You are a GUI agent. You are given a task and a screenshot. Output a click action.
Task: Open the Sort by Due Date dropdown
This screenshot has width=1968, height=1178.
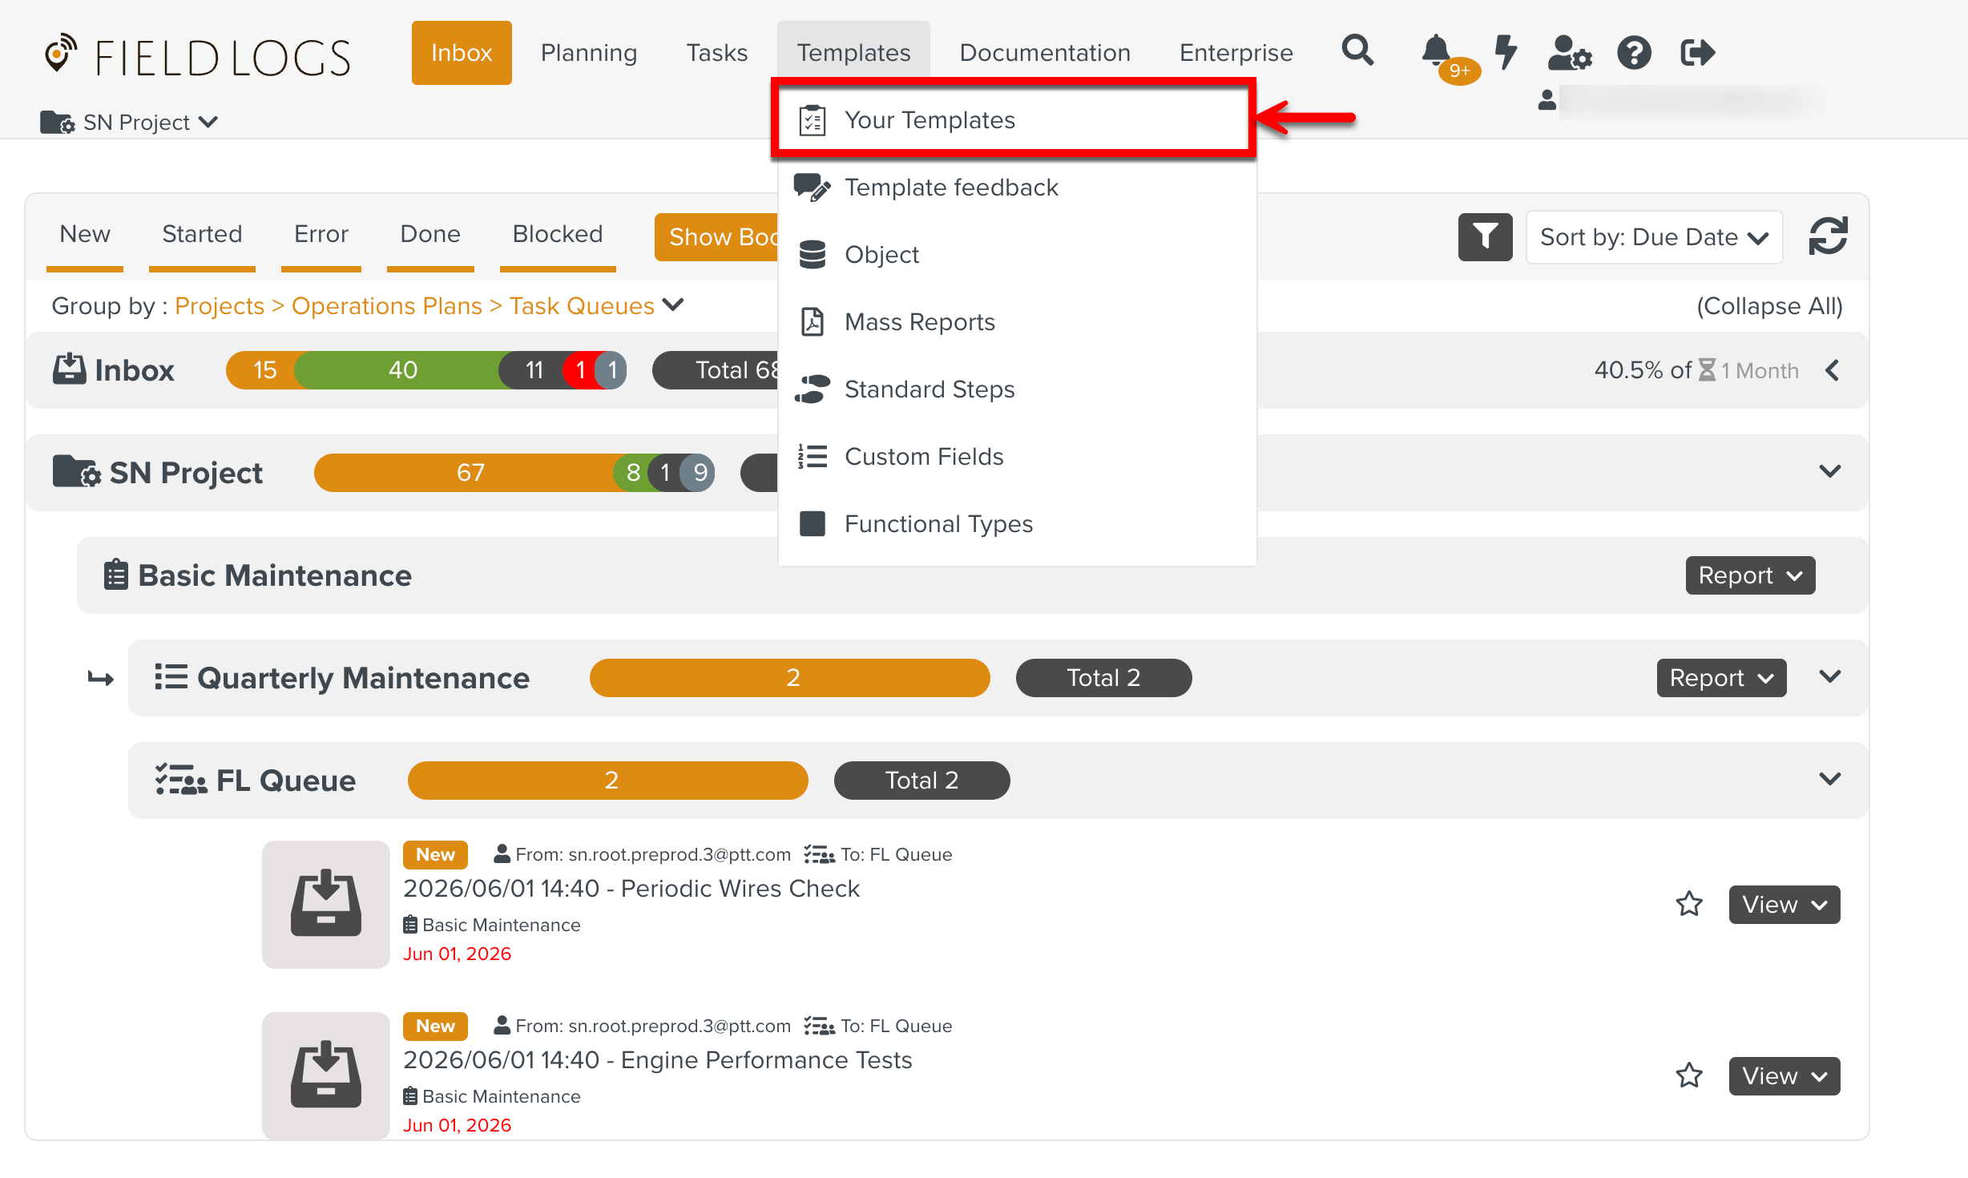[x=1654, y=237]
